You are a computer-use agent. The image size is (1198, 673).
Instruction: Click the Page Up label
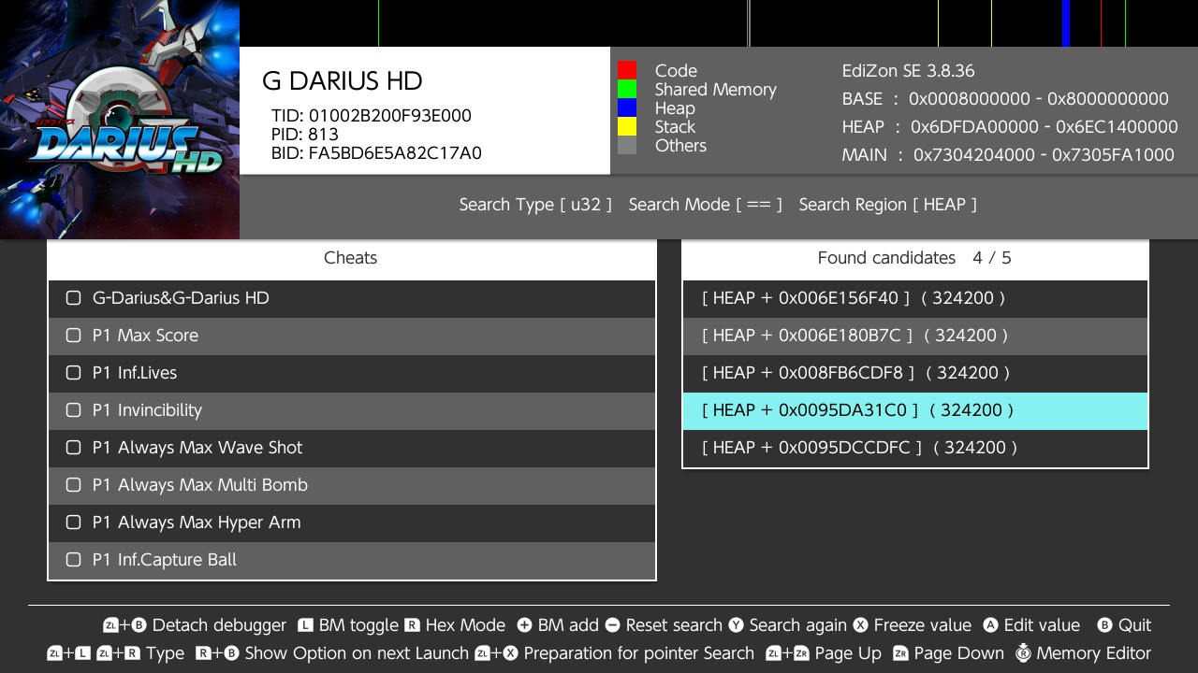[x=849, y=653]
